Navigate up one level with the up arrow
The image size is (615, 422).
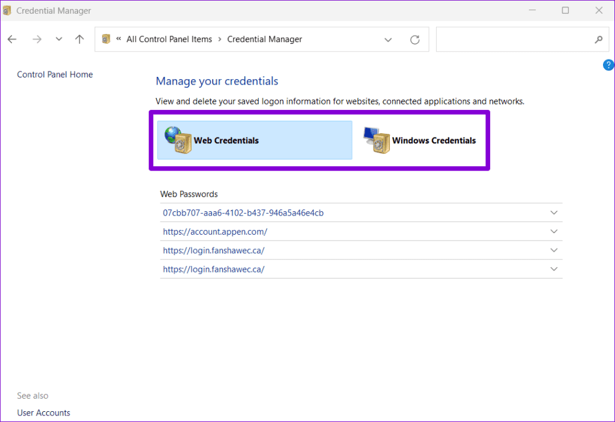click(79, 38)
